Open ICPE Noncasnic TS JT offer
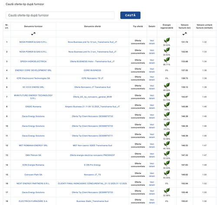 [92, 78]
